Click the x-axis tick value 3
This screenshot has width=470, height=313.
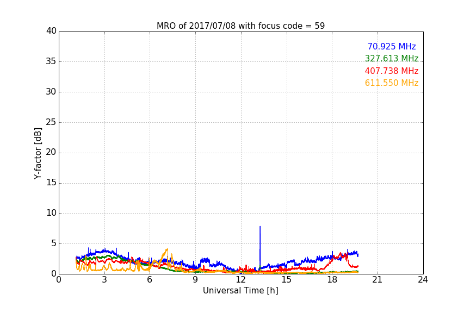point(104,280)
